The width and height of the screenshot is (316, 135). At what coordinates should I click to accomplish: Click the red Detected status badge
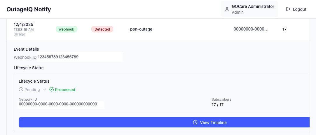pos(102,29)
